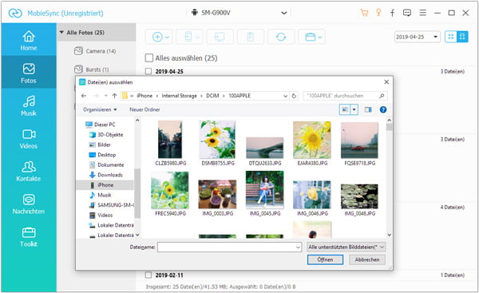This screenshot has width=479, height=293.
Task: Open the toolbox dropdown arrow
Action: 320,38
